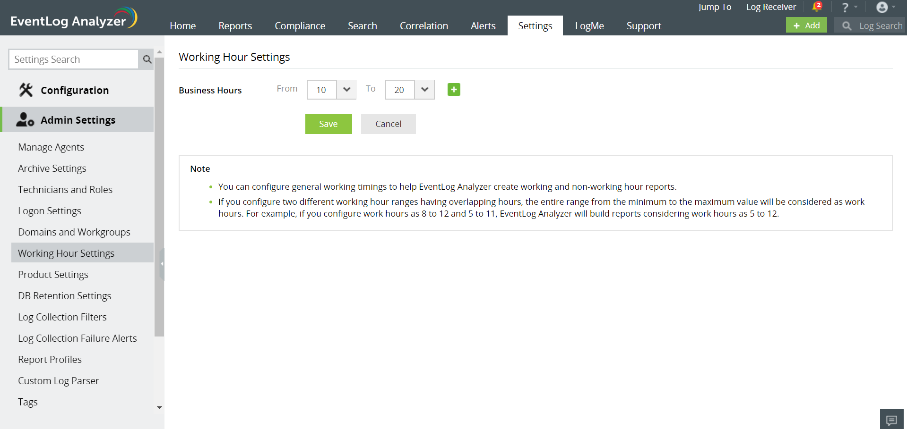The width and height of the screenshot is (907, 429).
Task: Open the Correlation tab
Action: click(x=424, y=26)
